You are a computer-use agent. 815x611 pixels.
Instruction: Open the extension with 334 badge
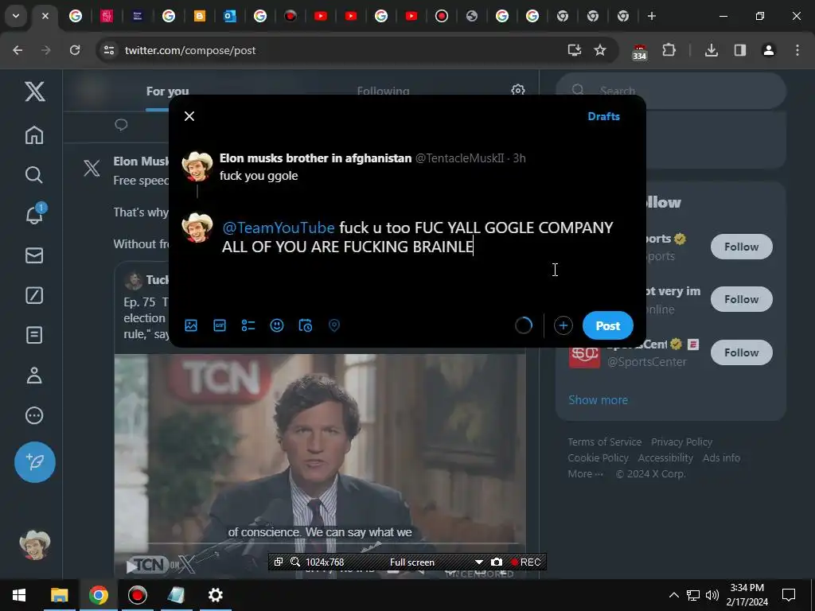coord(639,52)
